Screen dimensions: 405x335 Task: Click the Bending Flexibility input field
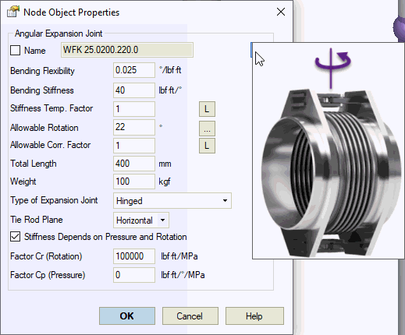coord(134,70)
